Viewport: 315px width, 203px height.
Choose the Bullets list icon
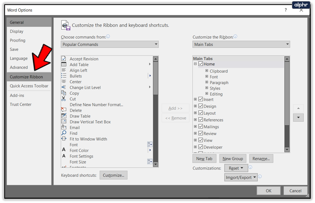64,75
